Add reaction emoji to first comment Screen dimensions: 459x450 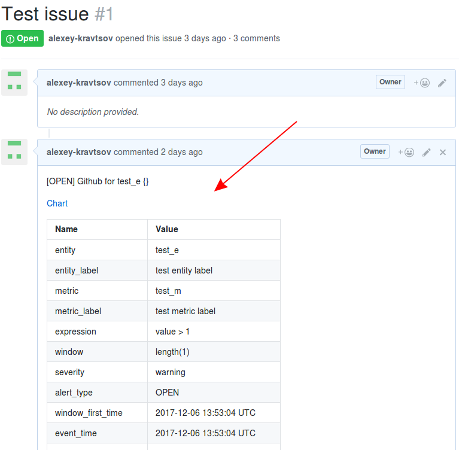(421, 83)
